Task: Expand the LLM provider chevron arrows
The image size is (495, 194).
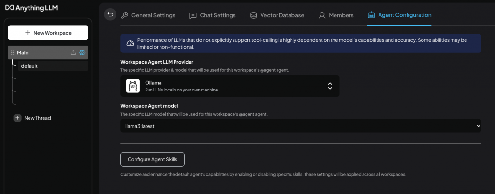Action: pyautogui.click(x=330, y=86)
